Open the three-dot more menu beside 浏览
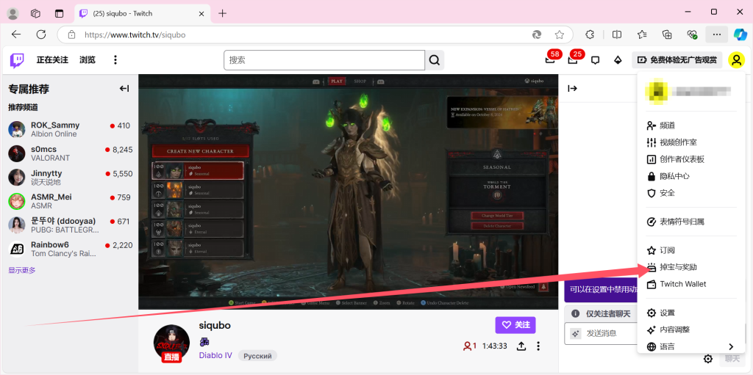Viewport: 753px width, 375px height. (x=115, y=60)
